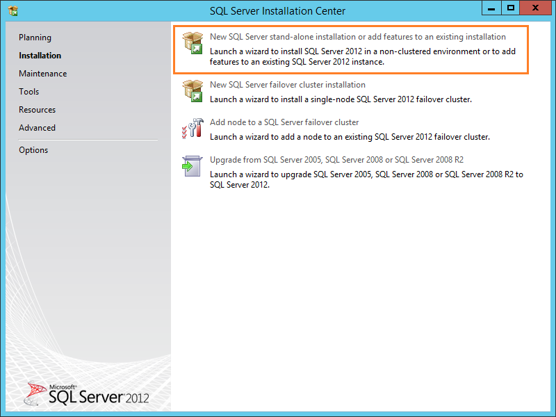
Task: Go to the Tools section
Action: (28, 91)
